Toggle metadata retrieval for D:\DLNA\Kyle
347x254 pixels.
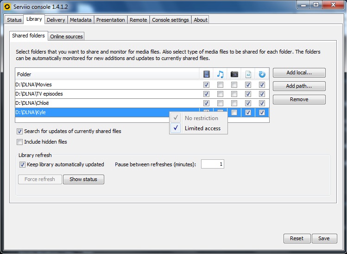pyautogui.click(x=248, y=113)
